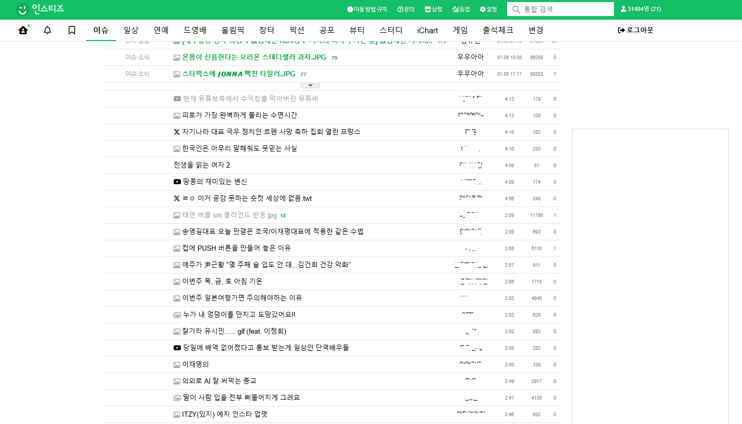
Task: Click image icon on 의외로 AI 잘 써먹는 post
Action: [177, 381]
